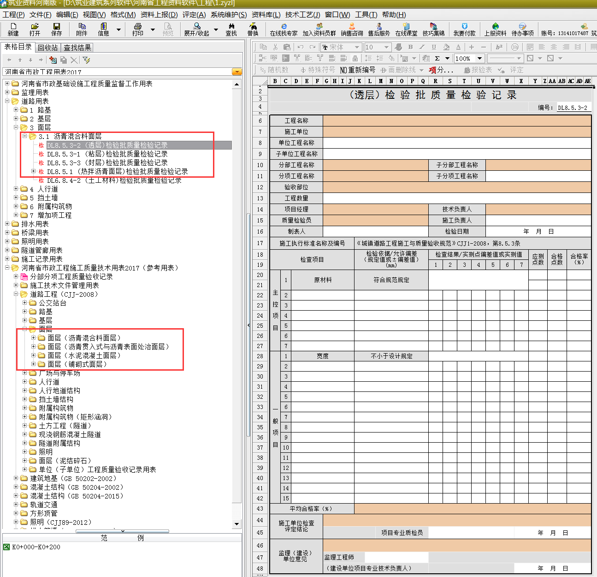The image size is (597, 577).
Task: Click the NO重新编号 button
Action: coord(357,70)
